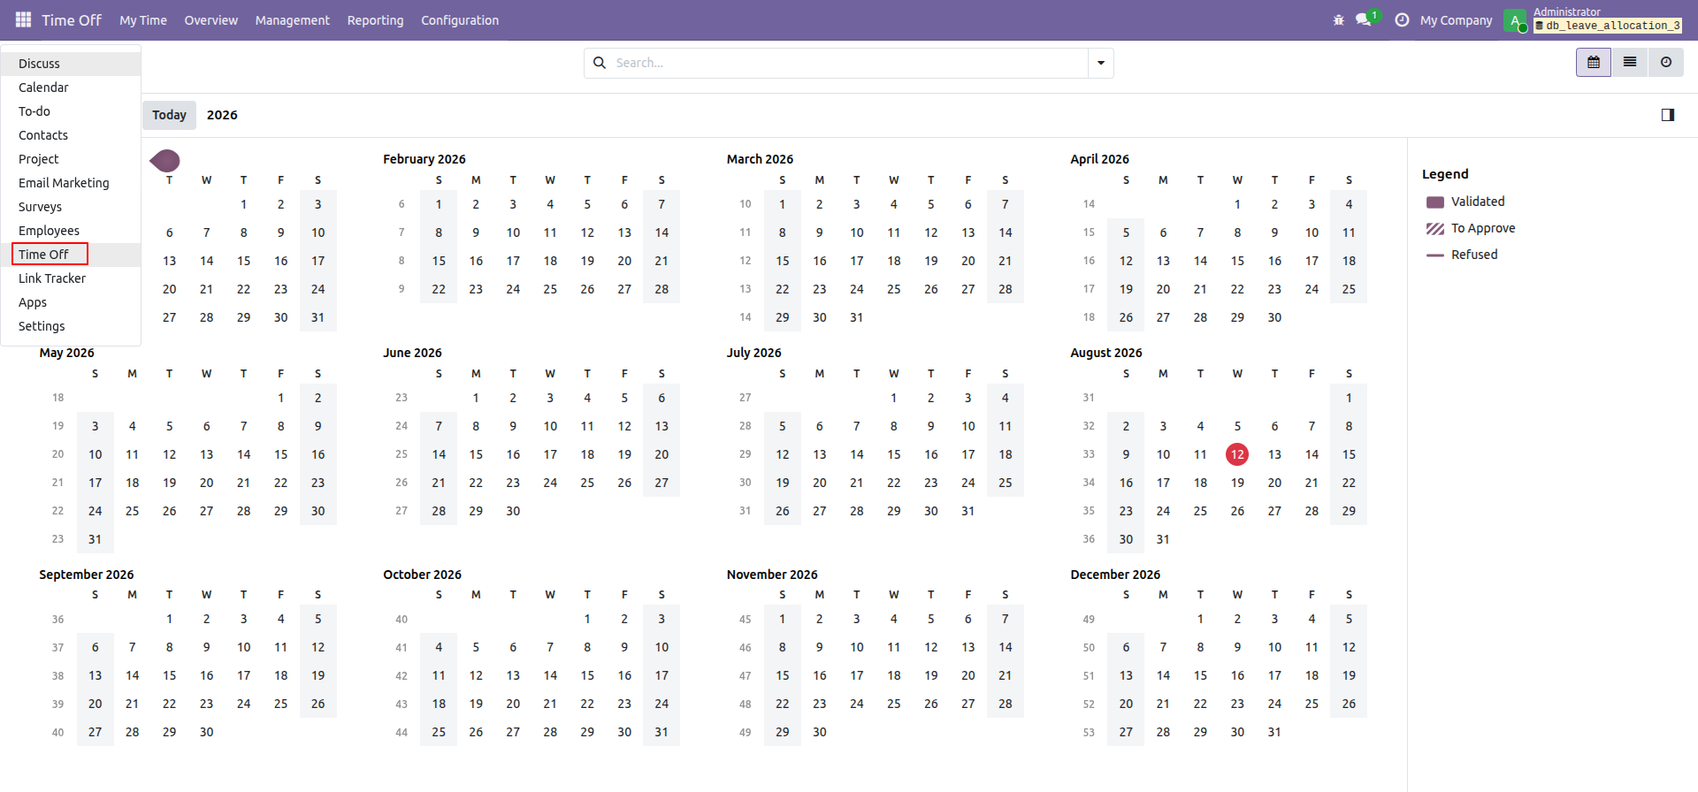Viewport: 1698px width, 792px height.
Task: Open Email Marketing from the apps menu
Action: (x=71, y=183)
